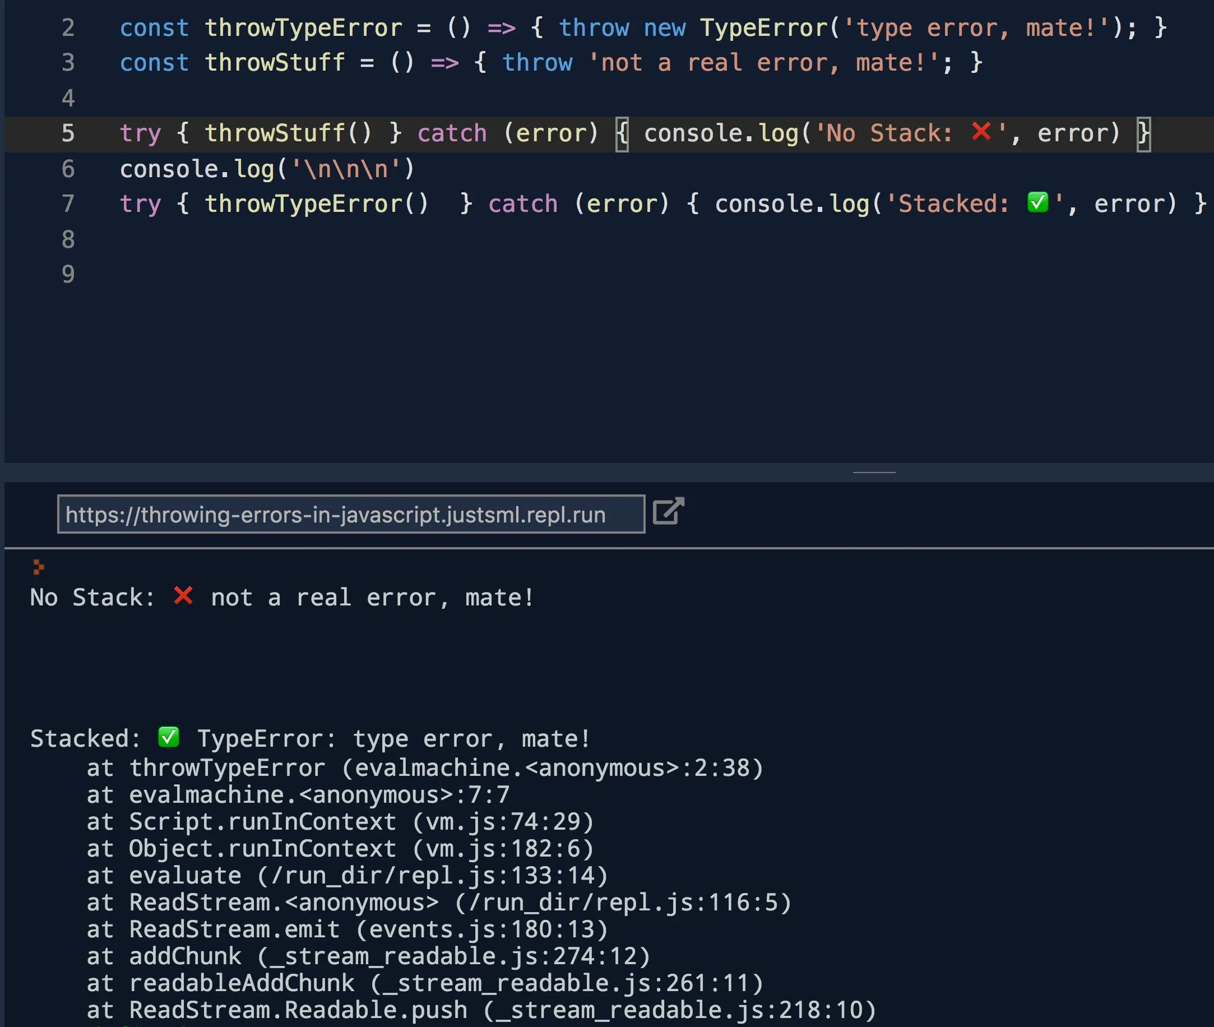The height and width of the screenshot is (1027, 1214).
Task: Click the string 'not a real error, mate!' in code
Action: pos(763,63)
